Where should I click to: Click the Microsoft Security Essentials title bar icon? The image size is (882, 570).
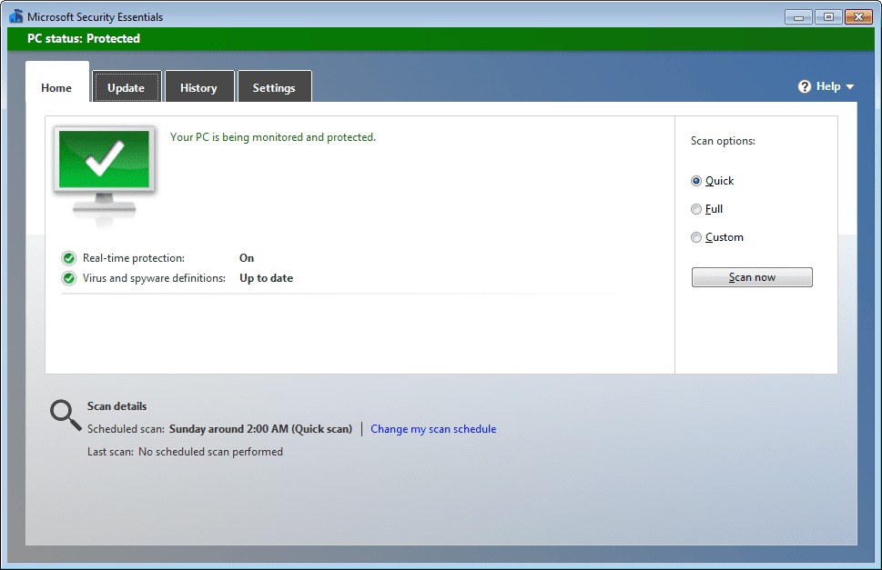click(15, 15)
